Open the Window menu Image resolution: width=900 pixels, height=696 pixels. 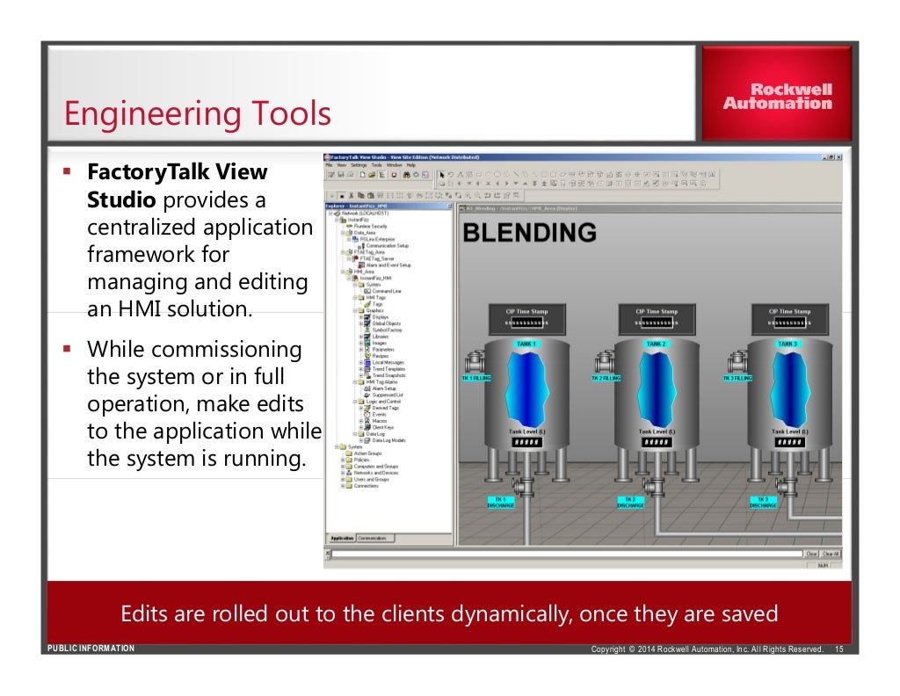pyautogui.click(x=395, y=165)
